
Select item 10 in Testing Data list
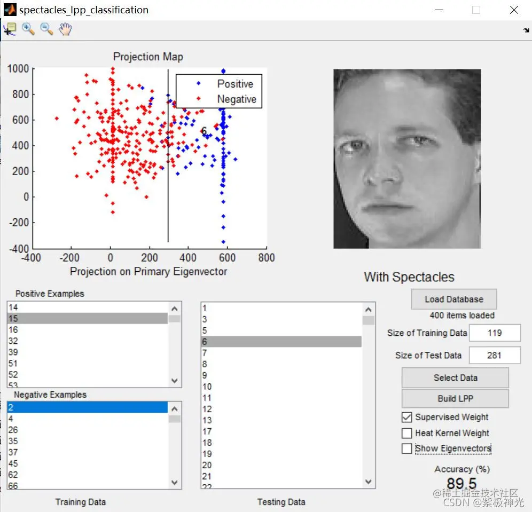point(281,387)
